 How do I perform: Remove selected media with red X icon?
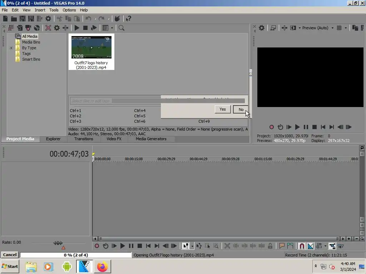click(48, 28)
